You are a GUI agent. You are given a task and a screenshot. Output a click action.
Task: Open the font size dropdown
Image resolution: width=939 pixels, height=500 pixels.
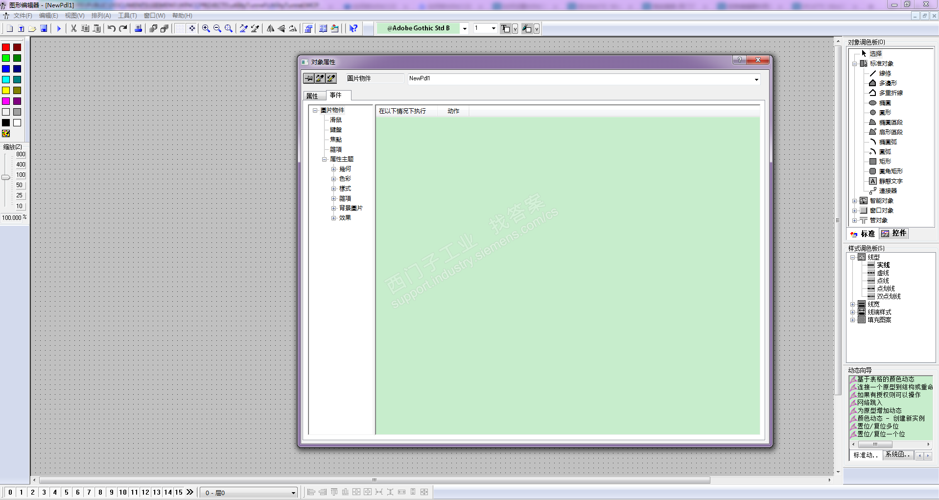click(x=493, y=28)
